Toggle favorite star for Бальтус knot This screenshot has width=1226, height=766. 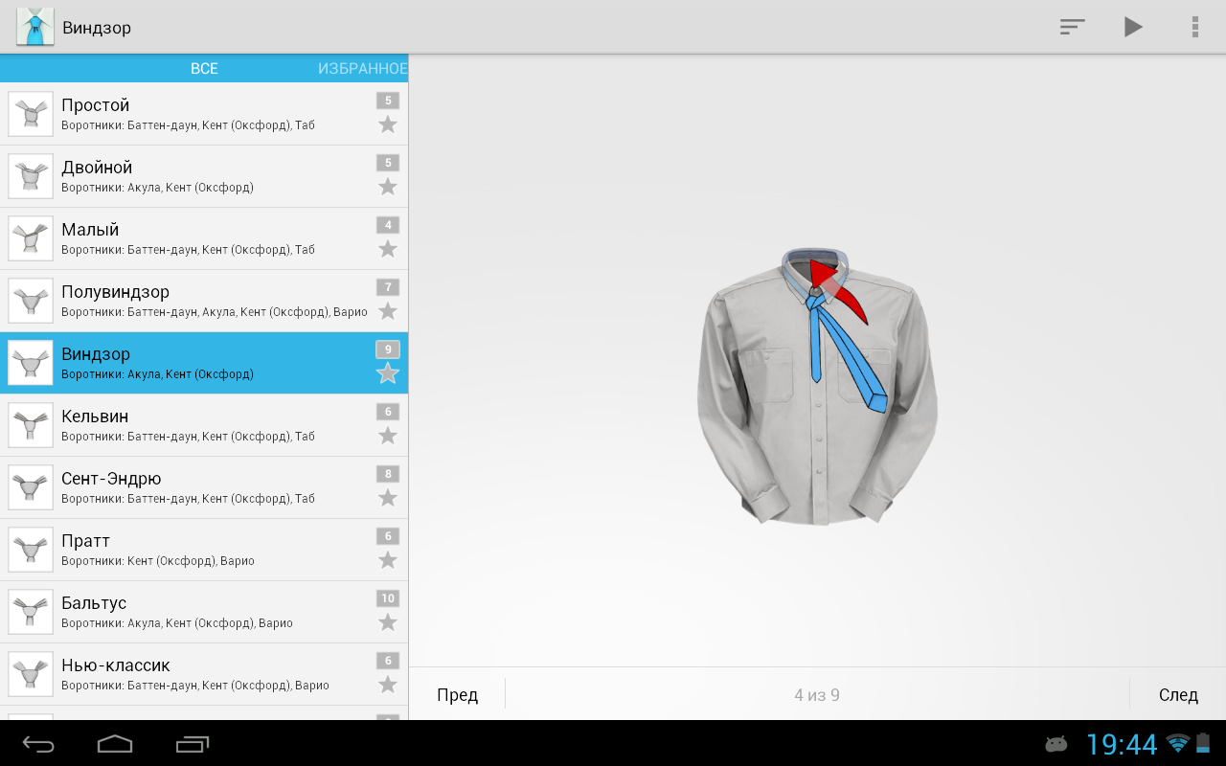point(388,622)
